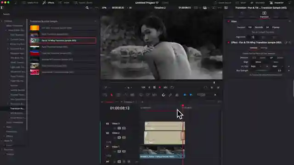
Task: Expand the Favorites section
Action: tap(1, 150)
